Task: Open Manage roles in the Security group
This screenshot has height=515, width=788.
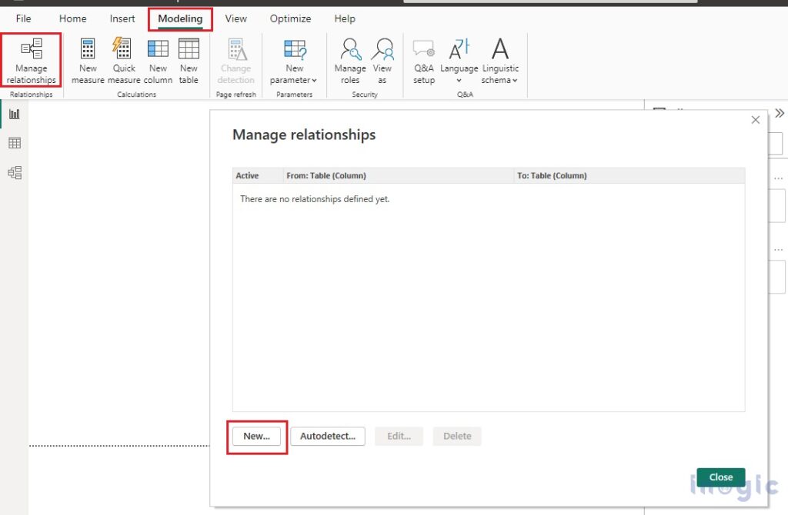Action: (x=350, y=61)
